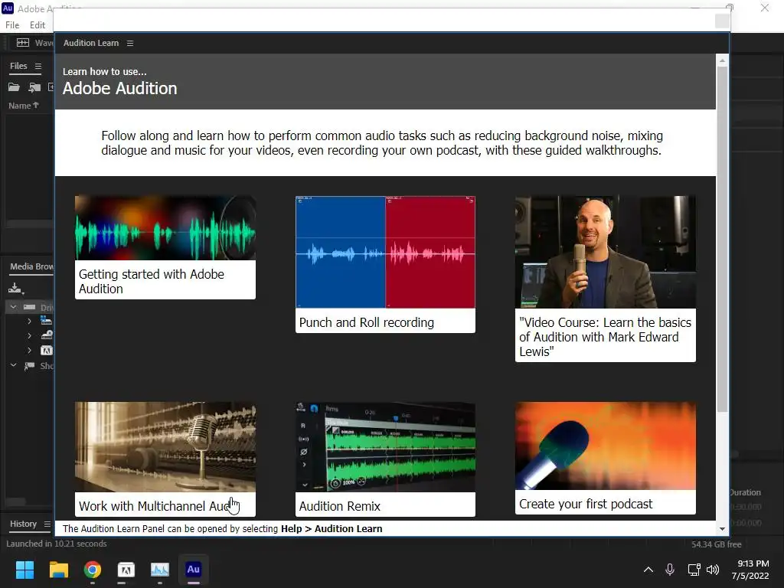Screen dimensions: 784x588
Task: Open the Edit menu
Action: [x=38, y=25]
